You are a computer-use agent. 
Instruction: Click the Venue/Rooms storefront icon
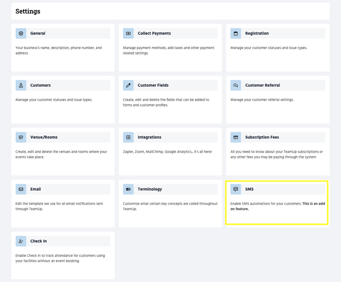tap(21, 137)
